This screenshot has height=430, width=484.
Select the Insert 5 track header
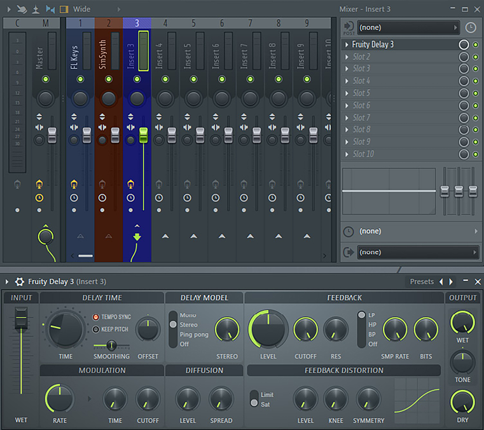click(x=193, y=23)
